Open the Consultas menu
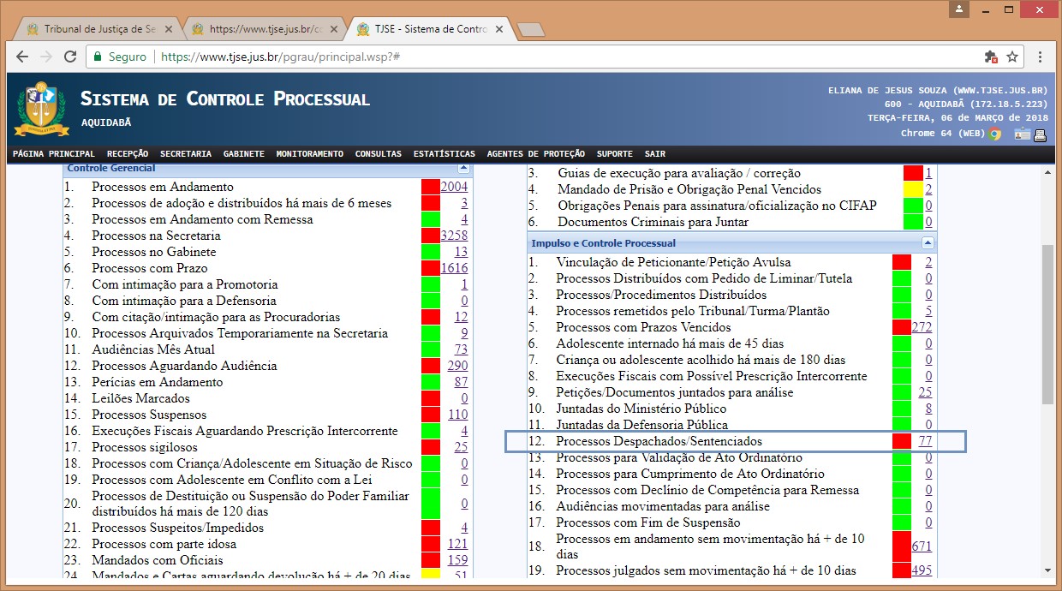This screenshot has width=1062, height=591. [378, 154]
